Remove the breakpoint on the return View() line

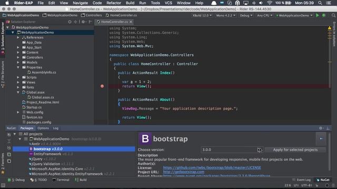coord(102,86)
